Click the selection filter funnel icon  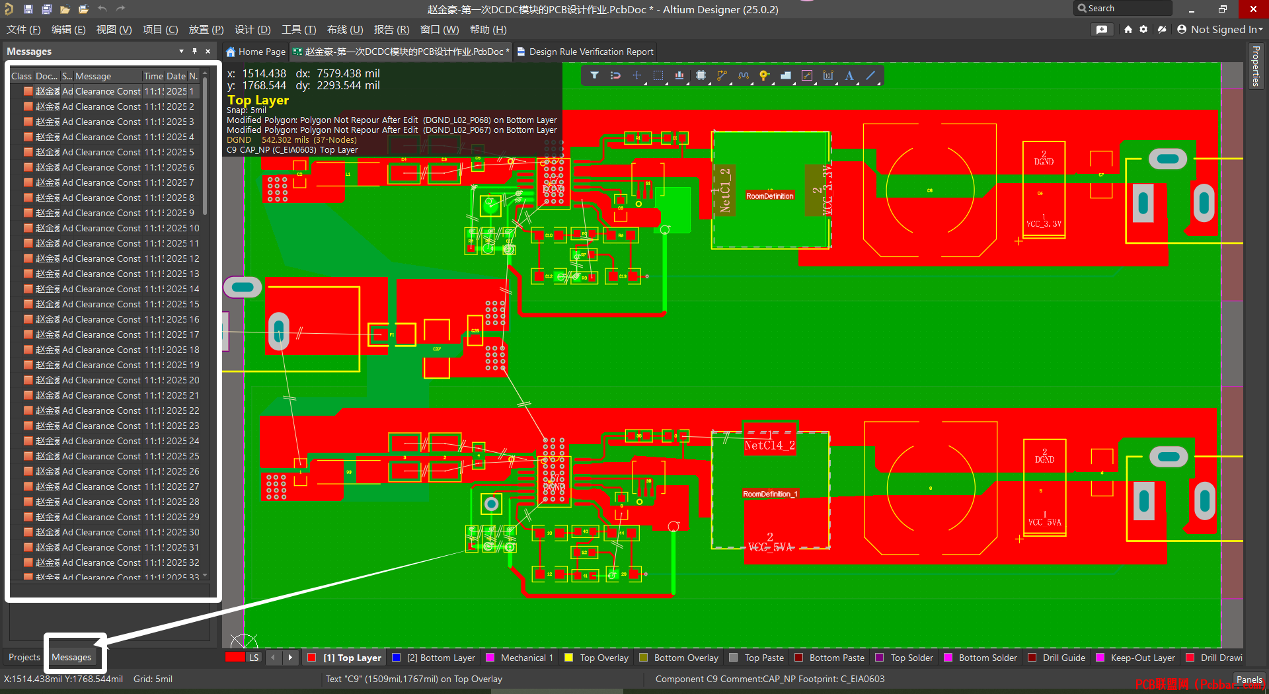594,75
